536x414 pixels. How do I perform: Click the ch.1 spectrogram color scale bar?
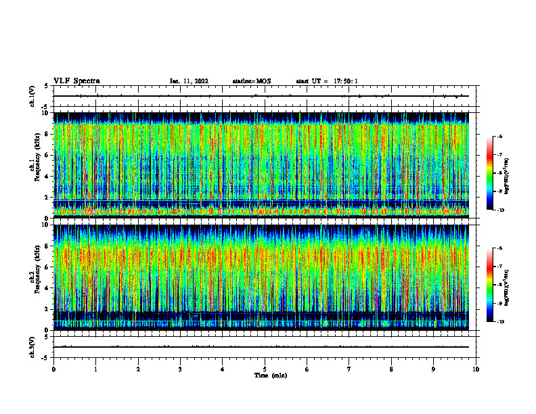point(489,173)
